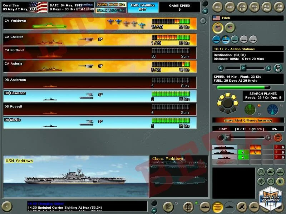Click the N compass icon
286x214 pixels.
click(x=280, y=181)
